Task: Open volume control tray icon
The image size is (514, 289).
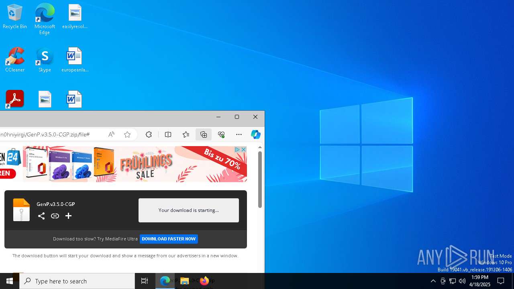Action: click(462, 281)
